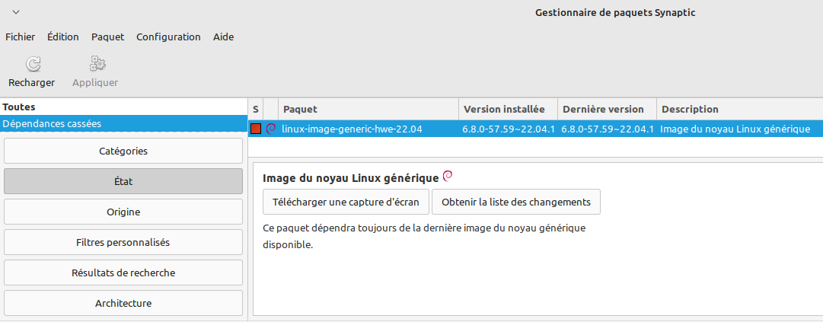Show the Catégories filter view
This screenshot has height=322, width=823.
(123, 151)
